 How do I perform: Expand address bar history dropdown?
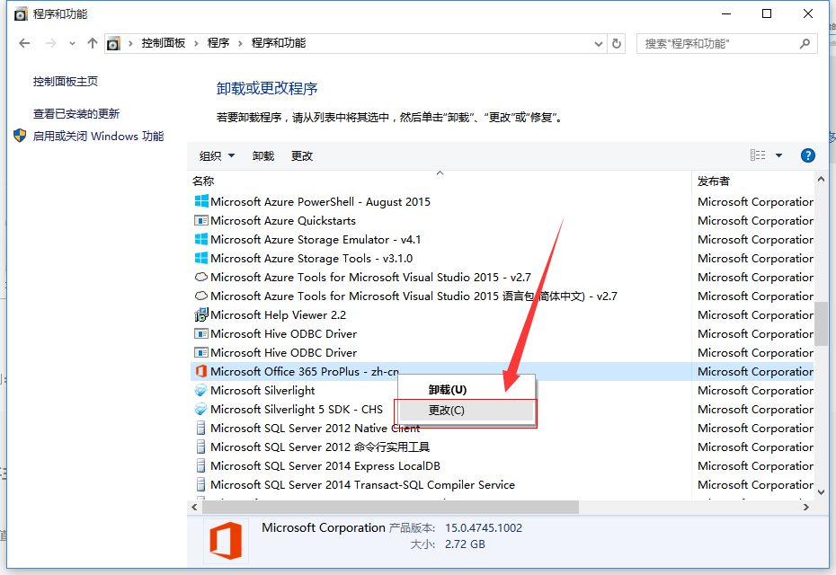tap(598, 44)
